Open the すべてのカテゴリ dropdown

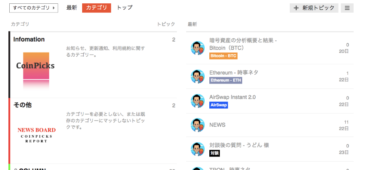34,8
